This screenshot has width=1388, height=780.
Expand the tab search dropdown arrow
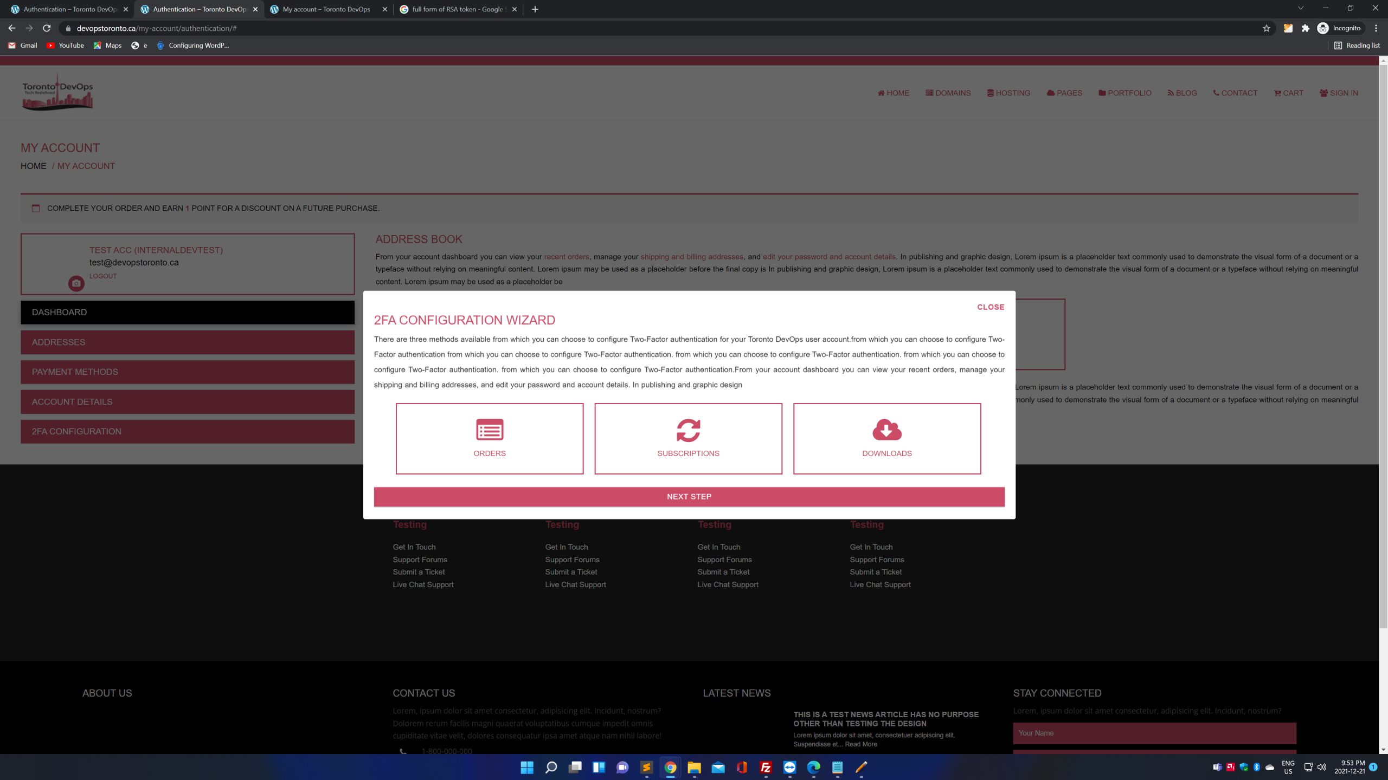1300,9
